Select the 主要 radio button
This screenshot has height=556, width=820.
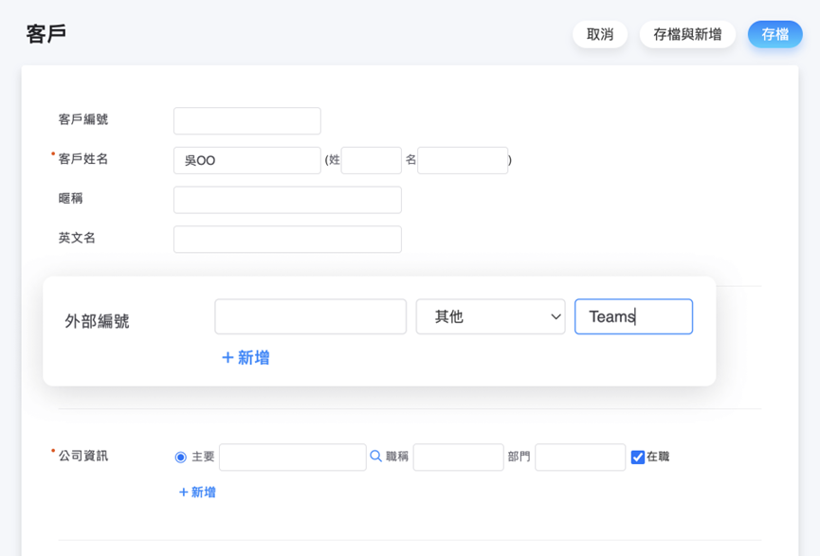181,457
